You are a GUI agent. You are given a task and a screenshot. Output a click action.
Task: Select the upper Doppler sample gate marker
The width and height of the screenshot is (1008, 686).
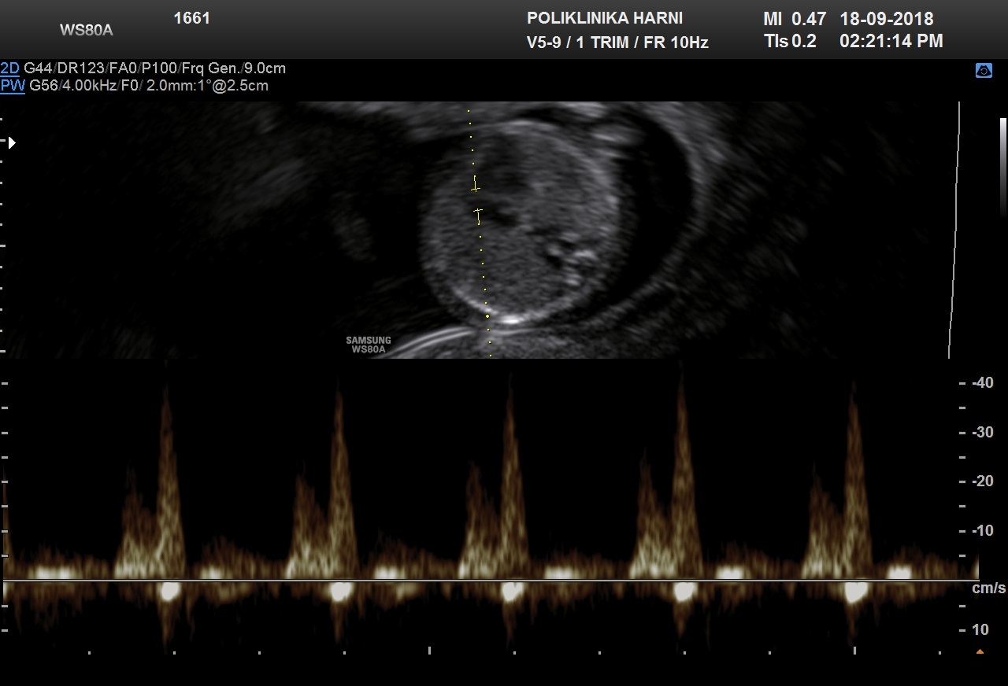click(x=475, y=185)
